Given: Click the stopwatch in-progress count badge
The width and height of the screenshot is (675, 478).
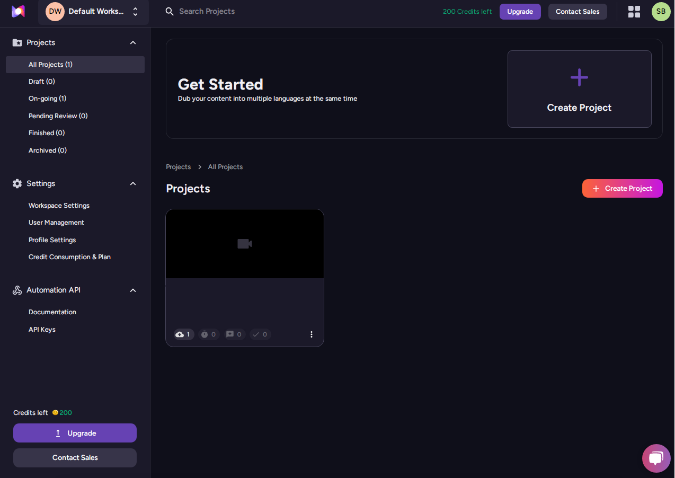Looking at the screenshot, I should [x=209, y=334].
